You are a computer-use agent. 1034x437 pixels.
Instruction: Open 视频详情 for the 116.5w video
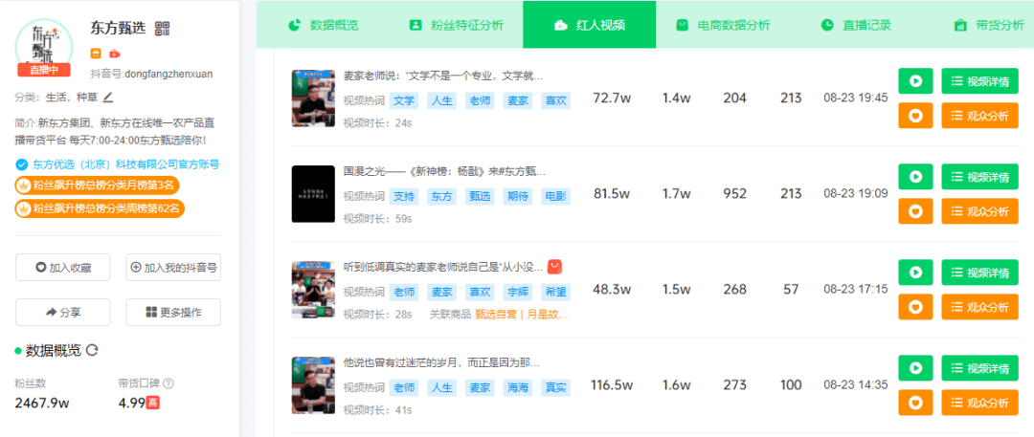pos(979,368)
